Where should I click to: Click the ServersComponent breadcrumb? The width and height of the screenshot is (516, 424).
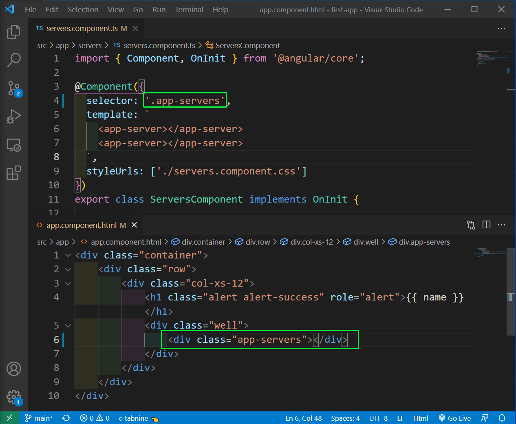point(243,46)
